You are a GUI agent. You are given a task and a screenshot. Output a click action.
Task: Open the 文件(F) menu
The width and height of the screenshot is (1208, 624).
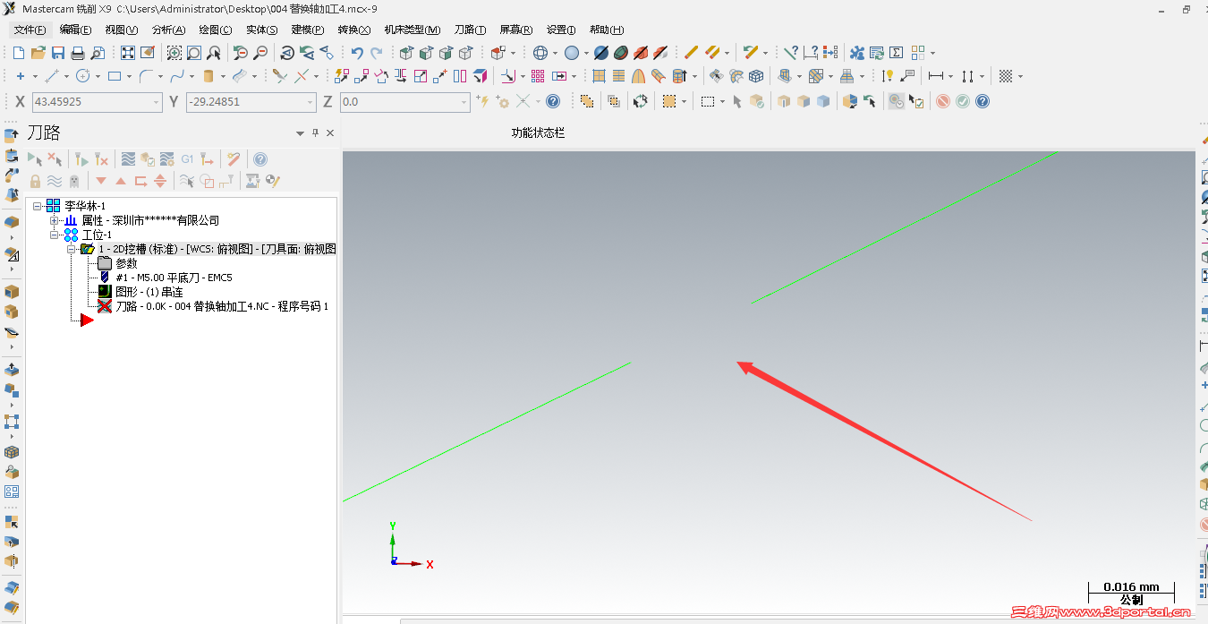(x=30, y=30)
